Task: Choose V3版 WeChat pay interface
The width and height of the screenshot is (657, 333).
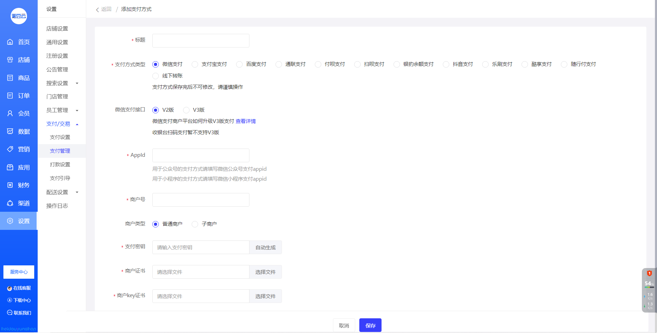Action: [186, 110]
